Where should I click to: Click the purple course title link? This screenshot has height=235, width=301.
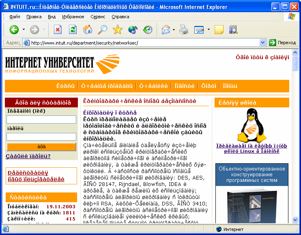click(110, 113)
